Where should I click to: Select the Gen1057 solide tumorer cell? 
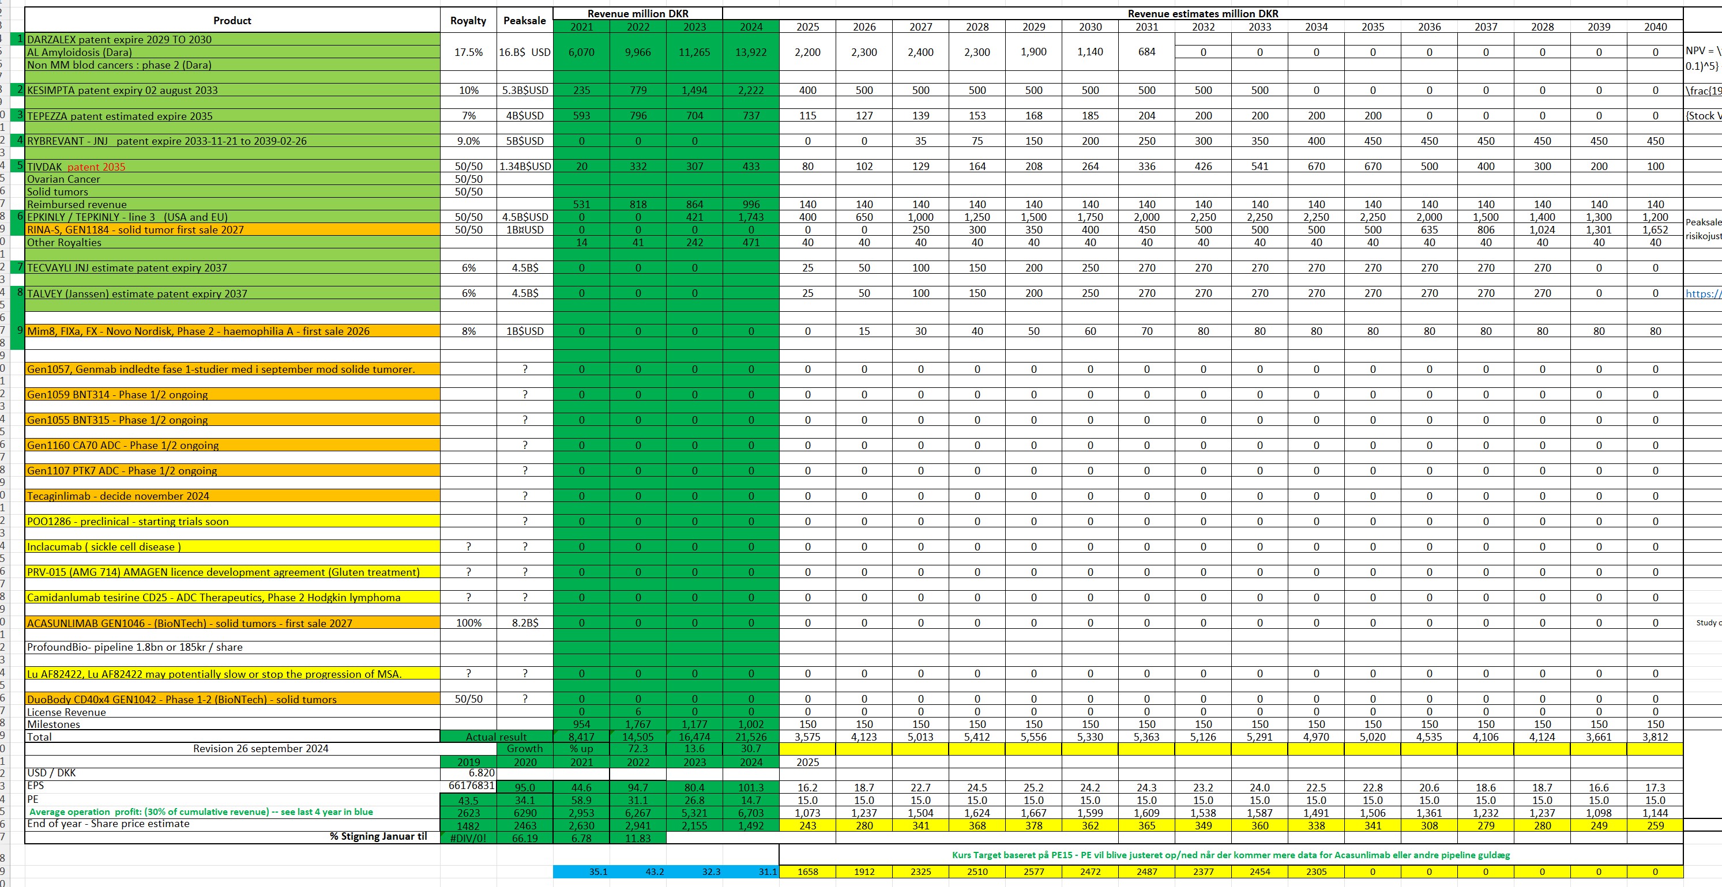click(232, 369)
